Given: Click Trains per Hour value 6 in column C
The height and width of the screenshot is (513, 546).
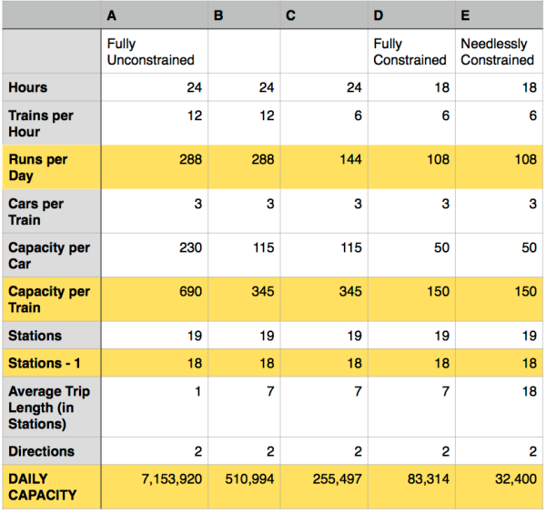Looking at the screenshot, I should click(x=358, y=116).
